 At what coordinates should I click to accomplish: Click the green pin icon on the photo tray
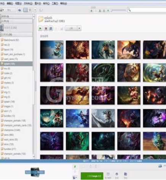click(x=75, y=167)
